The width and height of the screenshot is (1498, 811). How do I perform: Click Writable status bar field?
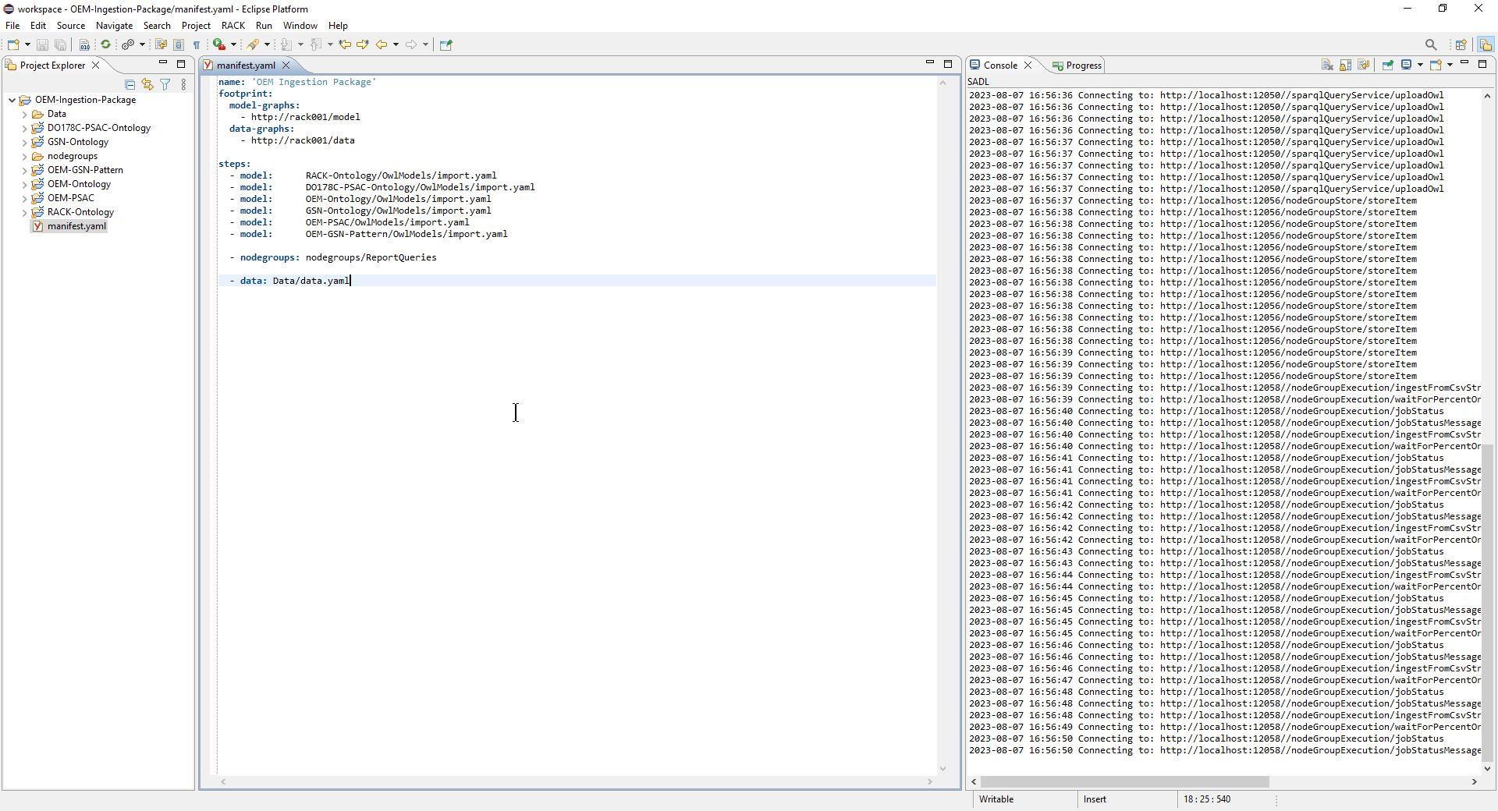point(996,799)
